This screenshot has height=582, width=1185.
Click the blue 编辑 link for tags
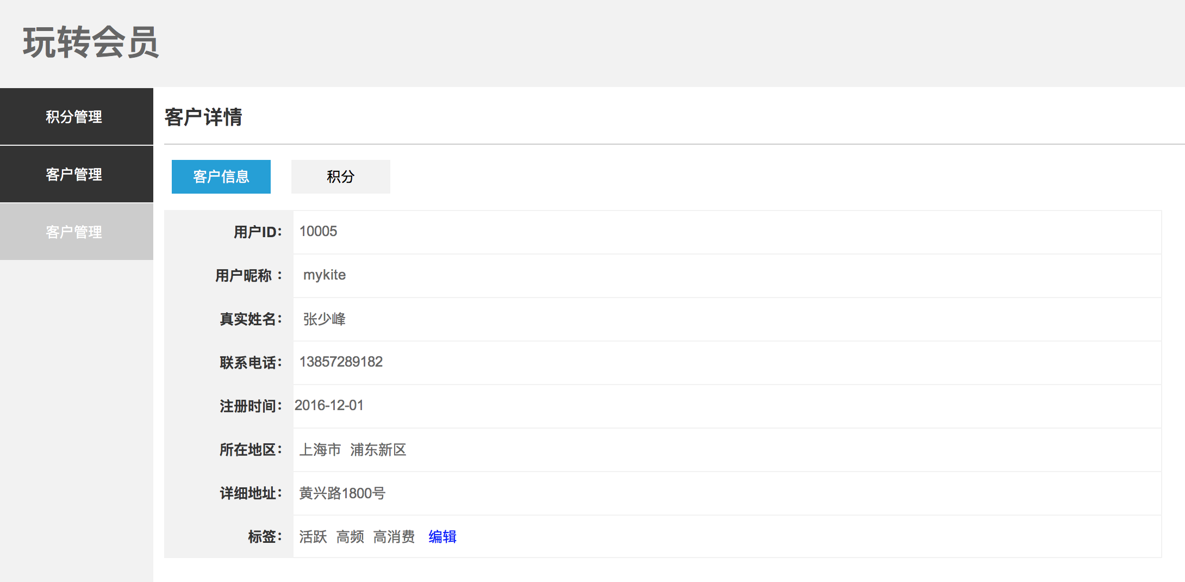tap(442, 537)
